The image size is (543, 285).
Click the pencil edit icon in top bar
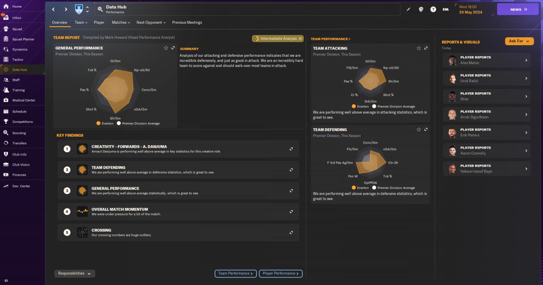(x=409, y=9)
